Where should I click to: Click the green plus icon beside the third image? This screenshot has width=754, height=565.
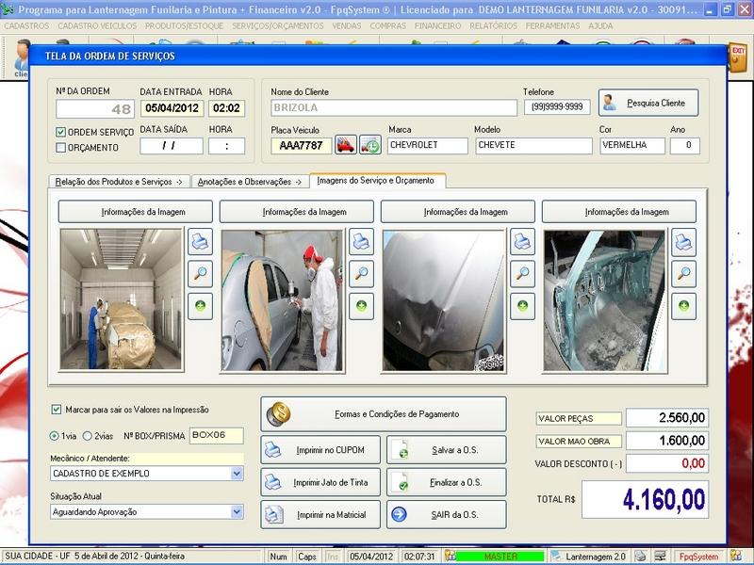(x=523, y=306)
